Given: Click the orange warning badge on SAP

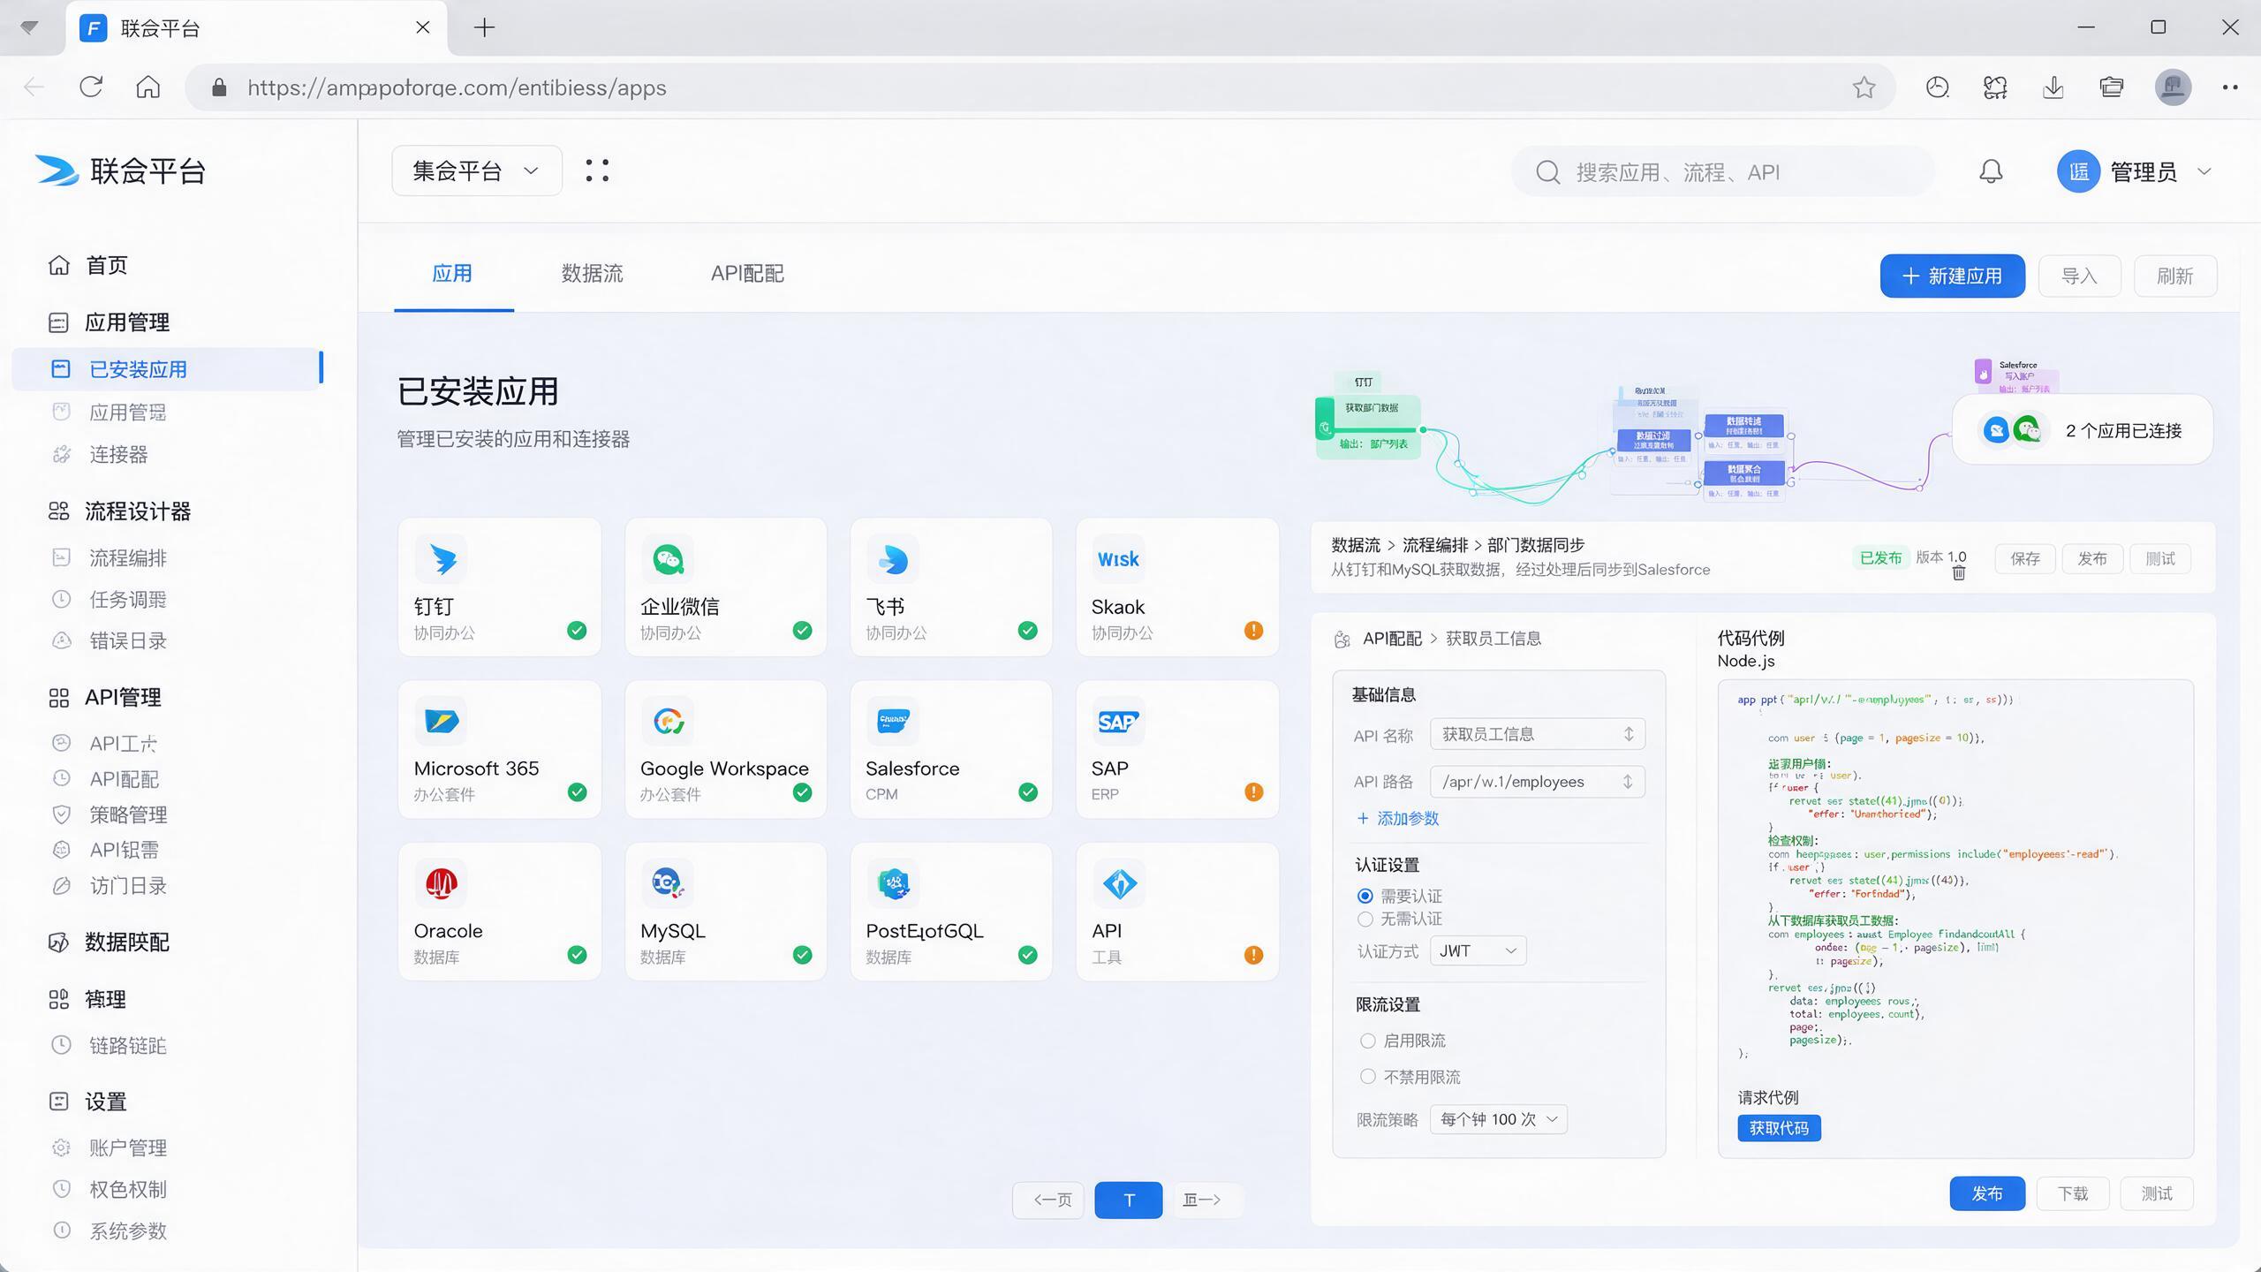Looking at the screenshot, I should pos(1253,792).
